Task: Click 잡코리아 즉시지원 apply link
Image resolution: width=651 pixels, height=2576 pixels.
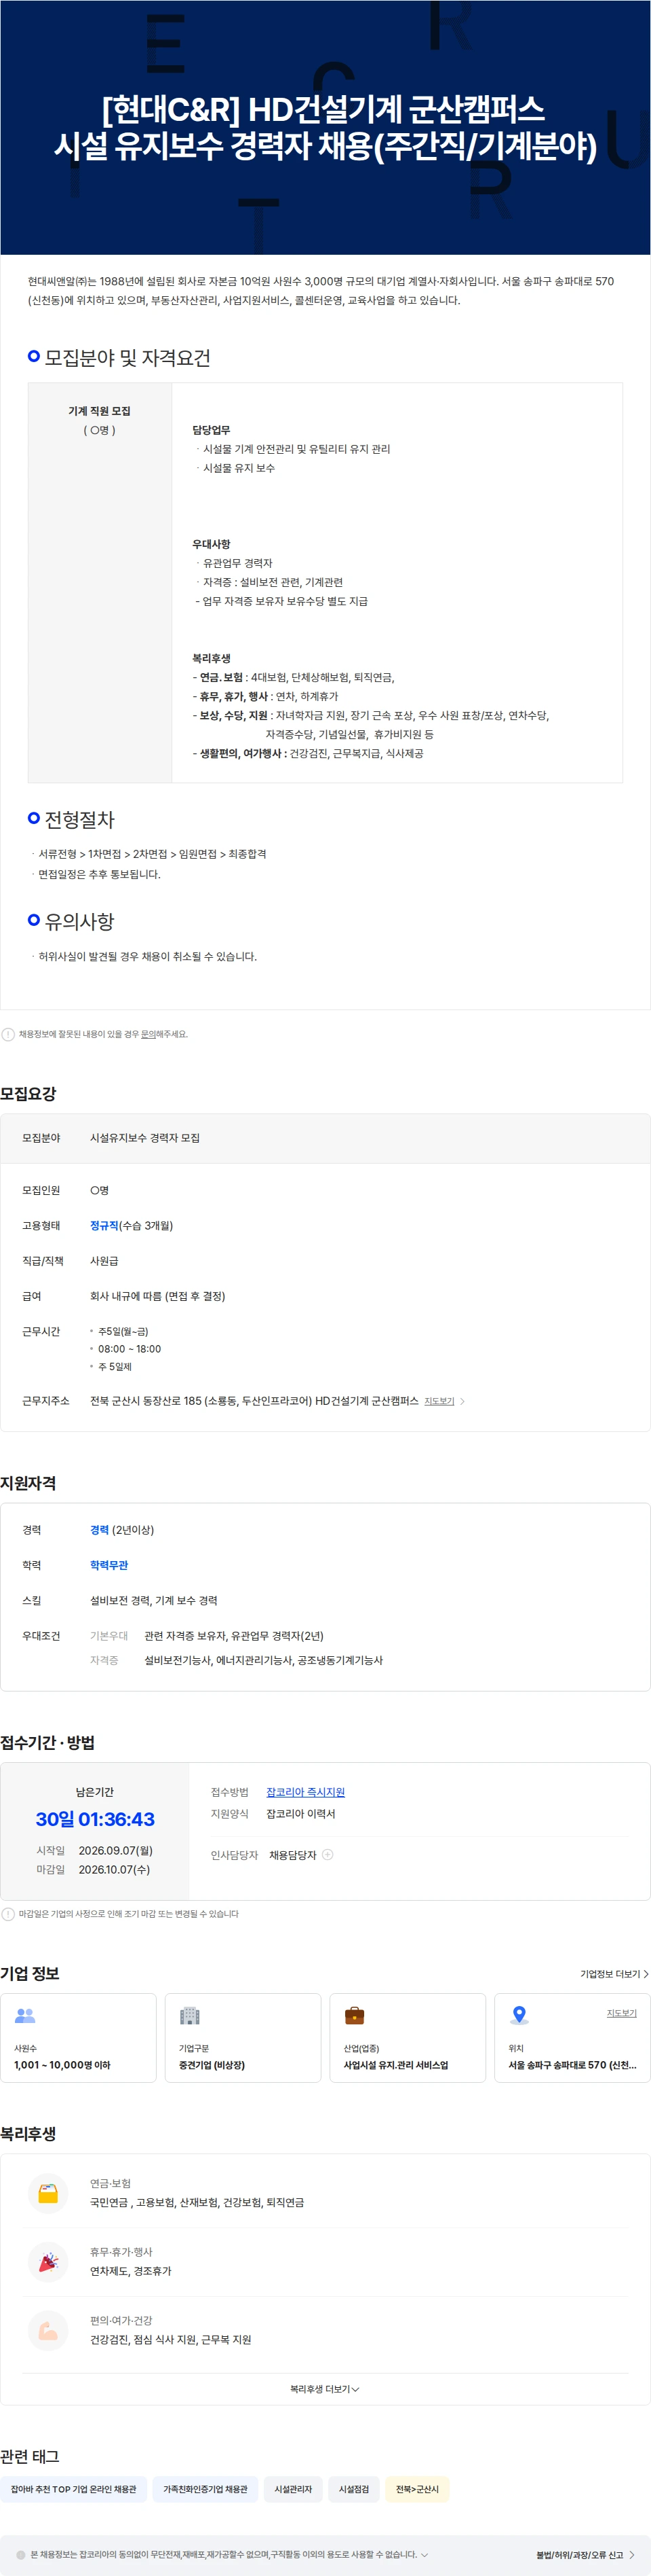Action: [306, 1792]
